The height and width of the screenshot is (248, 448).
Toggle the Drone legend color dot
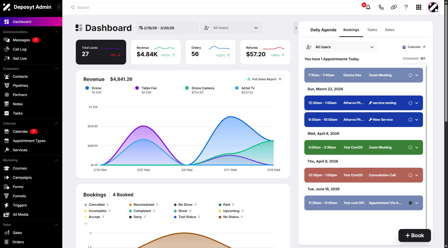(x=87, y=88)
